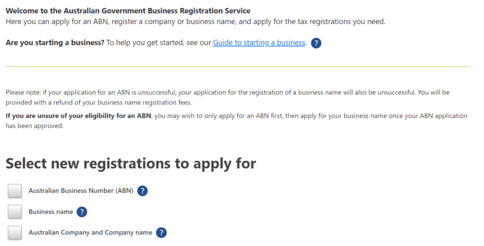Click the yellow horizontal divider line
This screenshot has width=484, height=246.
pyautogui.click(x=237, y=66)
